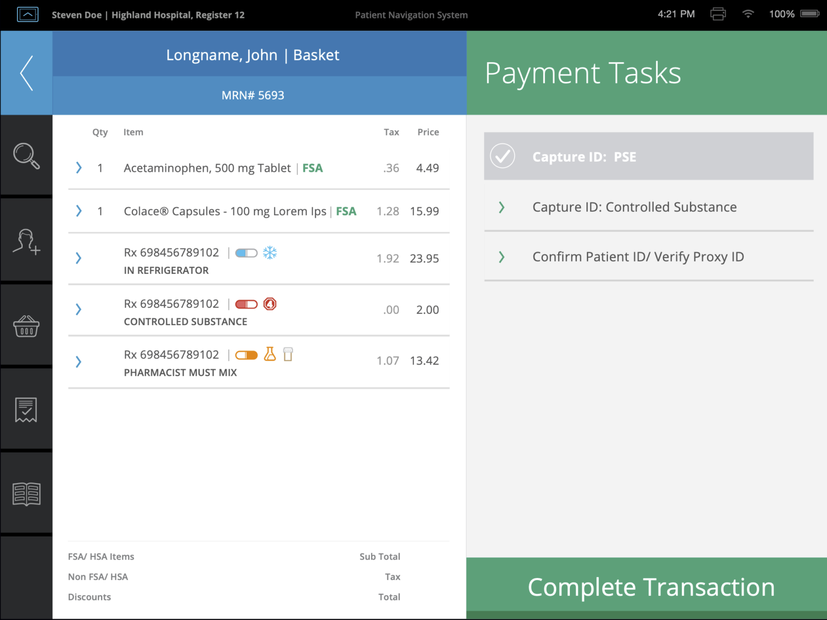This screenshot has height=620, width=827.
Task: Expand the Acetaminophen 500 mg Tablet row
Action: [78, 168]
